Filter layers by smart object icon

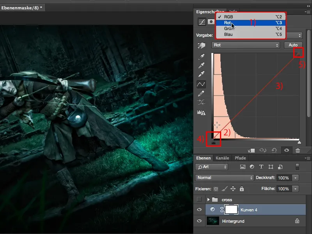pyautogui.click(x=280, y=167)
